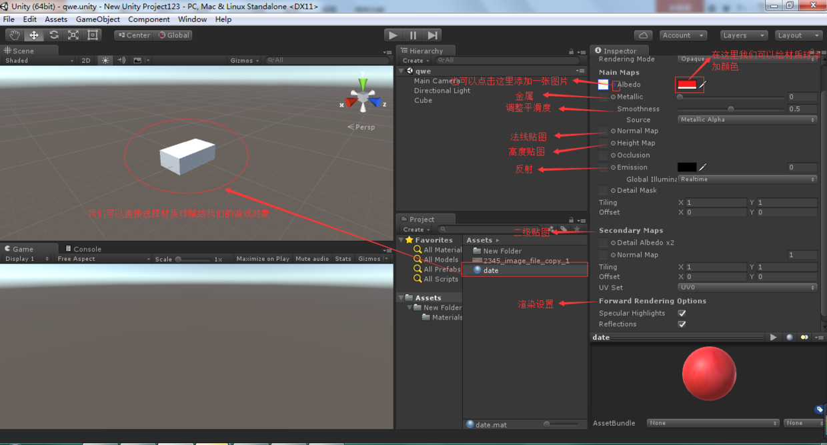
Task: Open the Cloud services icon
Action: click(x=643, y=35)
